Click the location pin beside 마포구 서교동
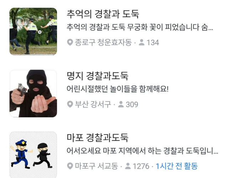The image size is (228, 178). coord(70,166)
